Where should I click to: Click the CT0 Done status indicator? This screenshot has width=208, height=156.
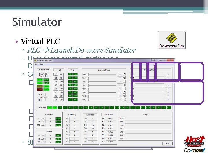[58, 118]
